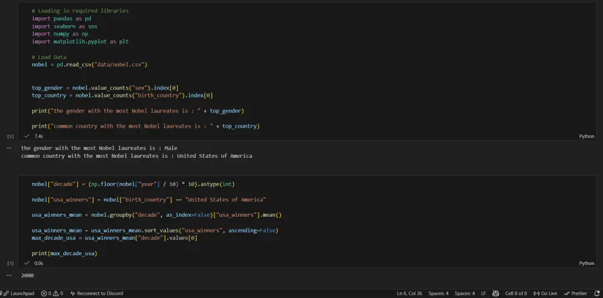Place cursor on 'import pandas as pd' line
Viewport: 603px width, 298px height.
(x=61, y=19)
